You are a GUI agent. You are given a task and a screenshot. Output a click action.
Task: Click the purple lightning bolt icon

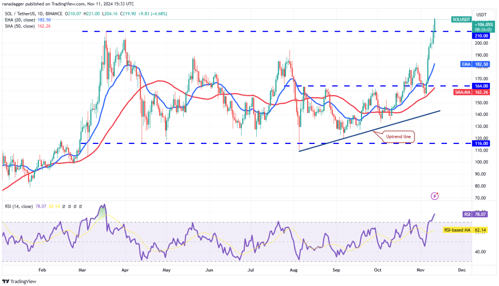[434, 196]
